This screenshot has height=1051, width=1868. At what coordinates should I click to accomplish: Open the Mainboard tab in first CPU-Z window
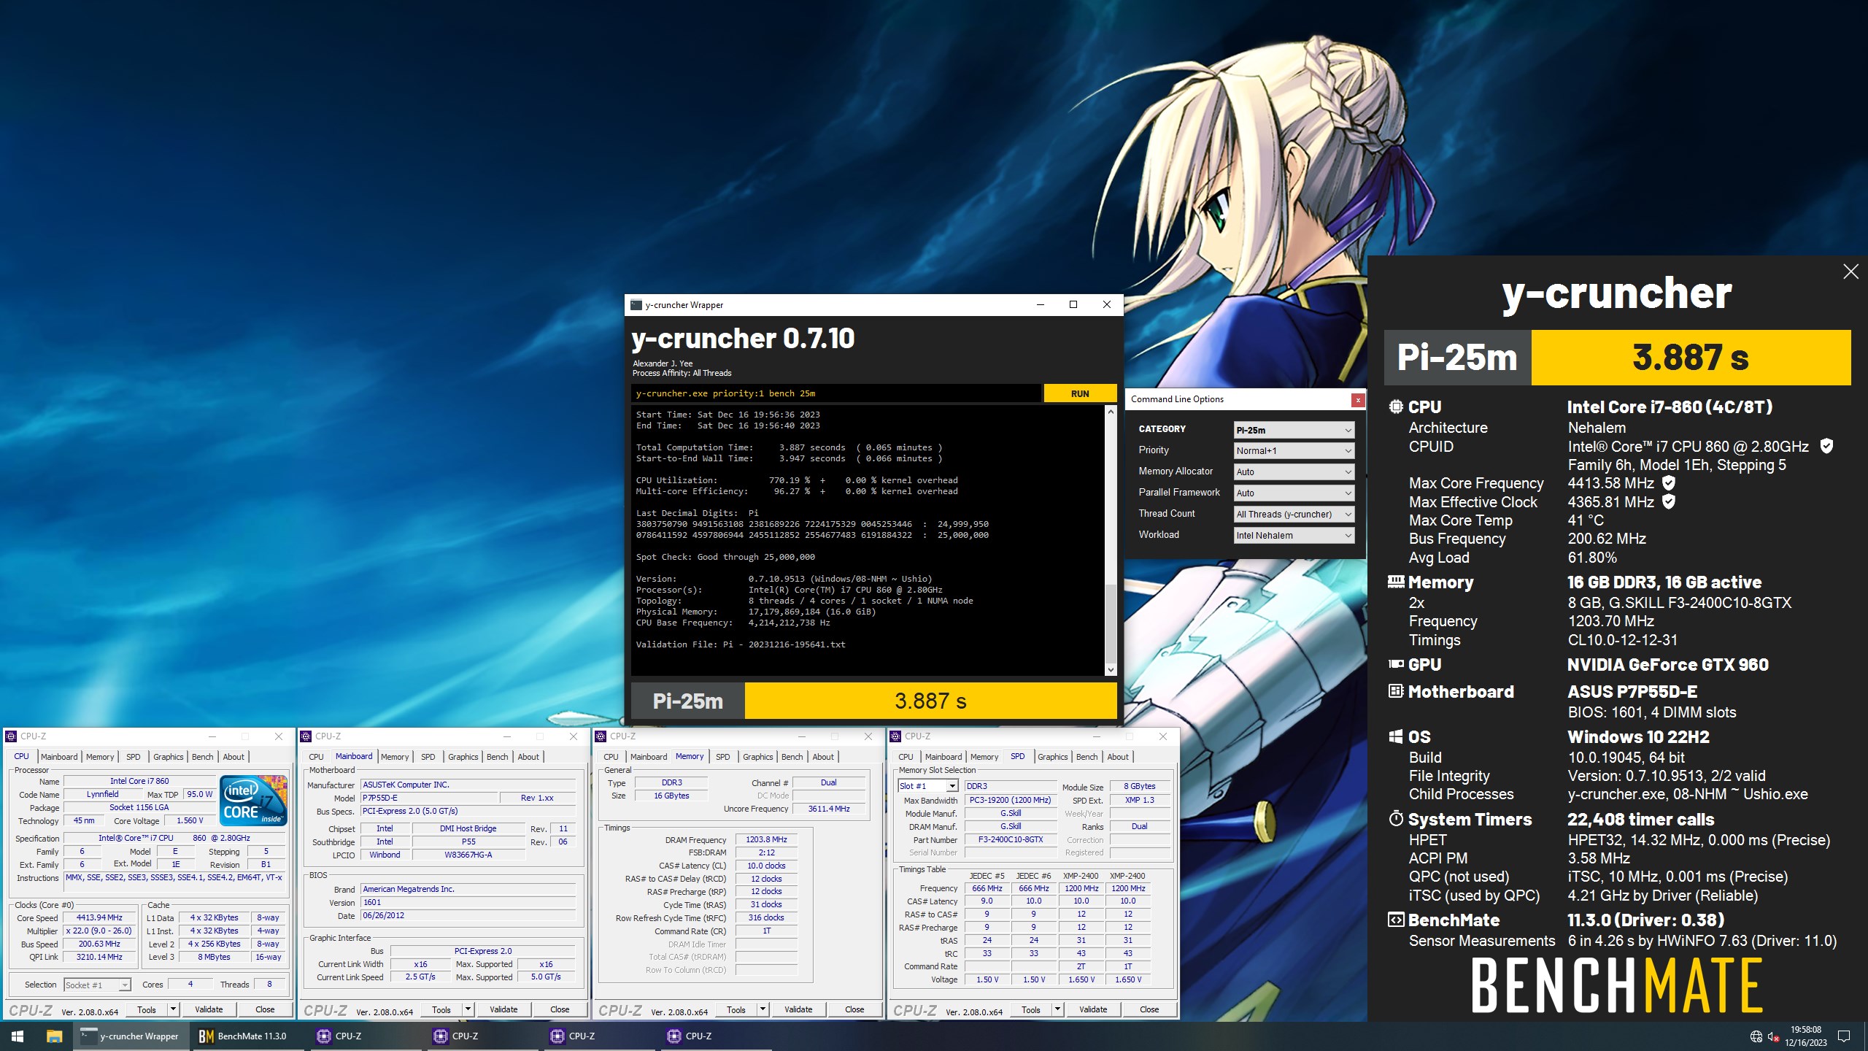click(59, 757)
